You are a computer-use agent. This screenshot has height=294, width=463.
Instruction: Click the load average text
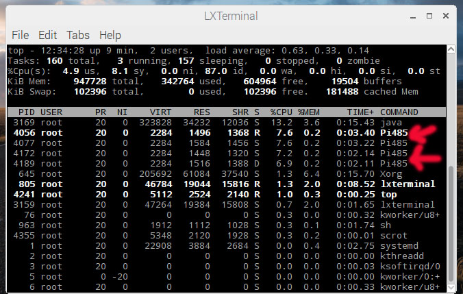coord(287,51)
